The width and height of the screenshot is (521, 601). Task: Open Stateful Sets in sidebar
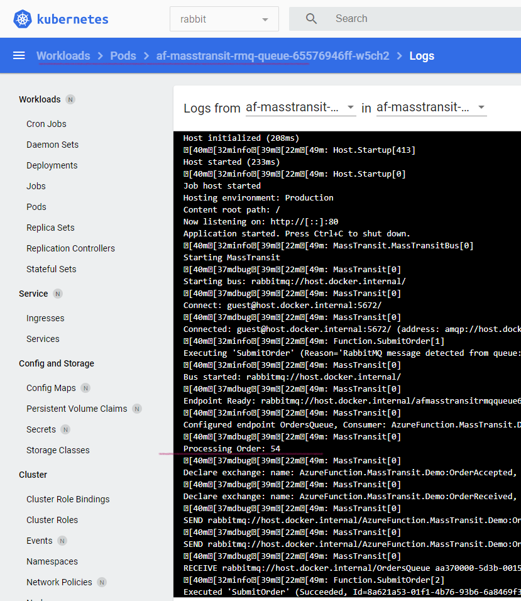pyautogui.click(x=52, y=269)
